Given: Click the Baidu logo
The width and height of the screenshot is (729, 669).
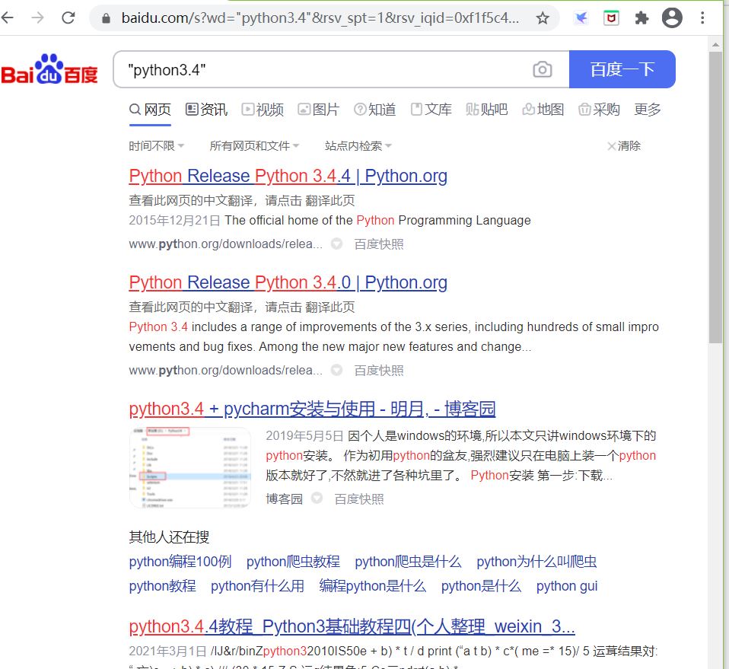Looking at the screenshot, I should click(x=49, y=69).
